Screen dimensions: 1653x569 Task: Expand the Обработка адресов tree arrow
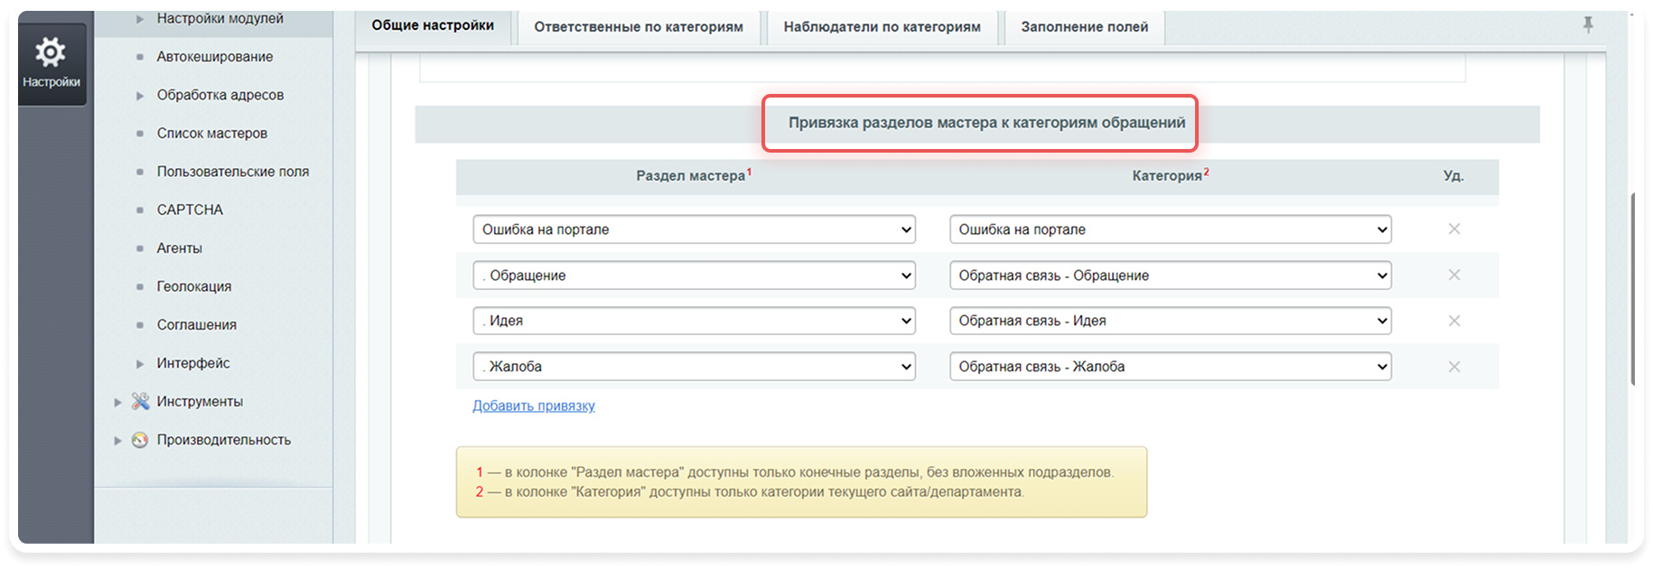pyautogui.click(x=140, y=95)
